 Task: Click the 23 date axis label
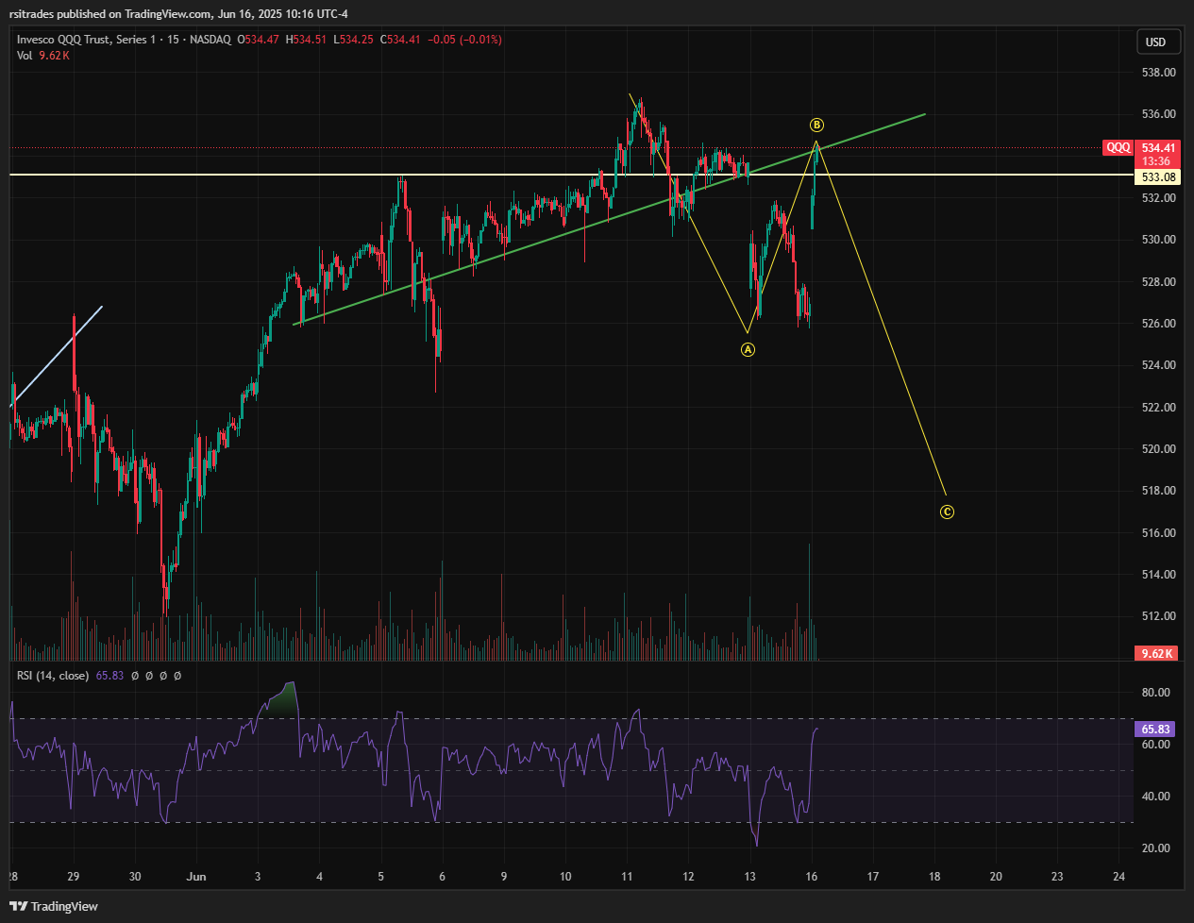[1057, 877]
